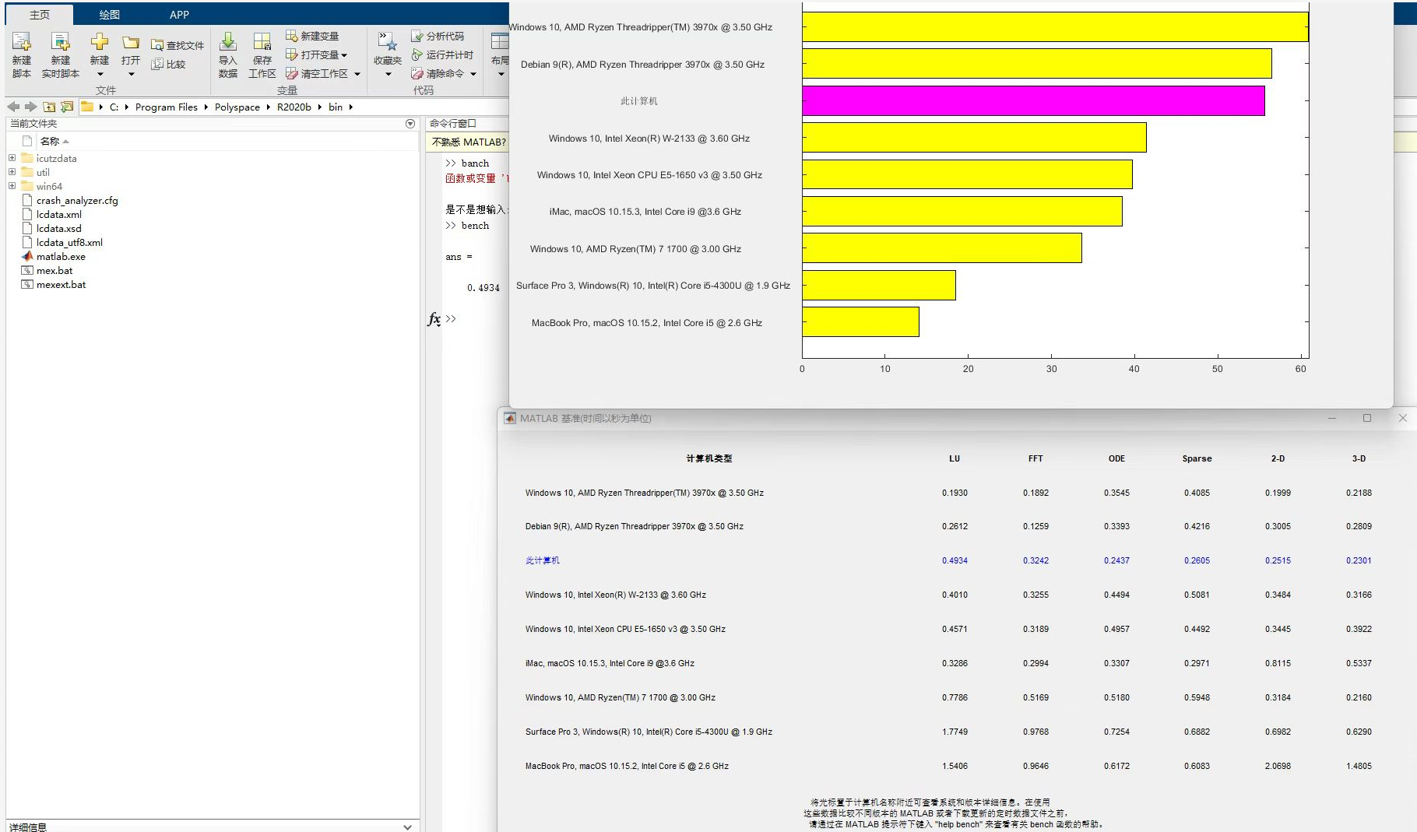Click Analyze Code (分析代码) icon

click(417, 37)
